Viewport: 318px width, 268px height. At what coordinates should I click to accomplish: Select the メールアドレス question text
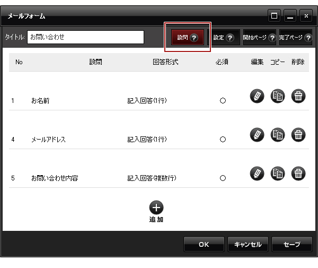click(48, 140)
